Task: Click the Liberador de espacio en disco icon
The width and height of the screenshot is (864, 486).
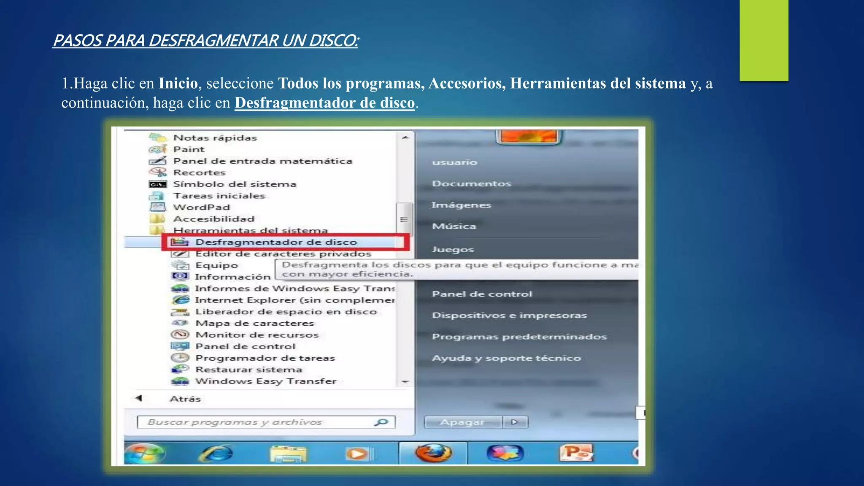Action: point(180,312)
